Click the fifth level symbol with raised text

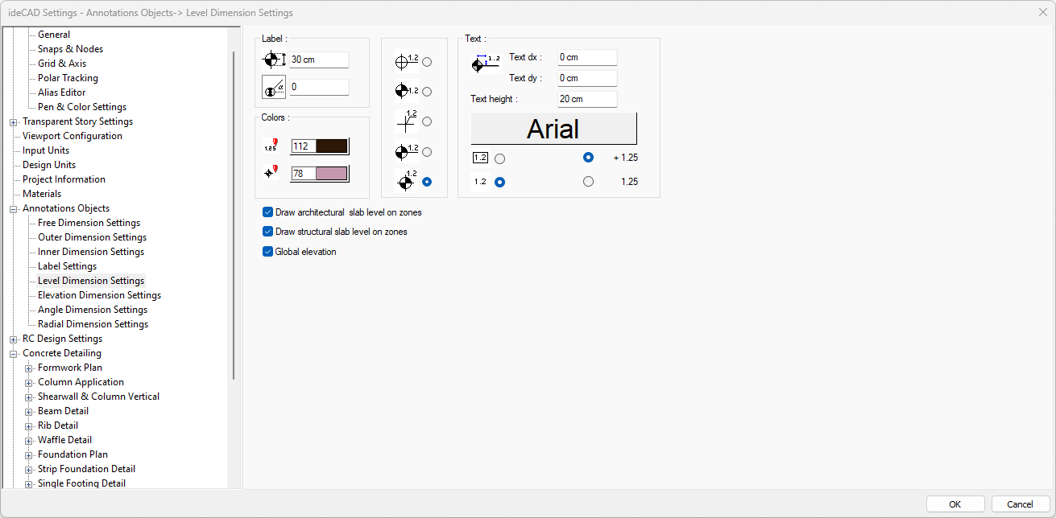click(x=407, y=181)
